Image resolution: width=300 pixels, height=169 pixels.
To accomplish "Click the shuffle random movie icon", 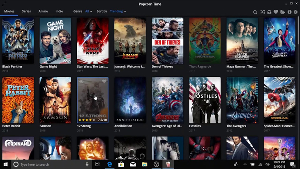I will [x=263, y=12].
